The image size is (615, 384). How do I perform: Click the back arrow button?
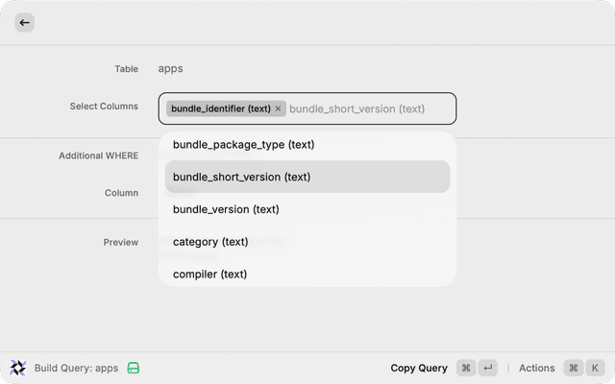[24, 22]
